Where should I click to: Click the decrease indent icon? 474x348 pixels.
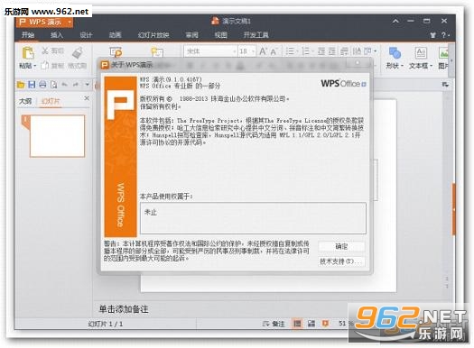321,51
